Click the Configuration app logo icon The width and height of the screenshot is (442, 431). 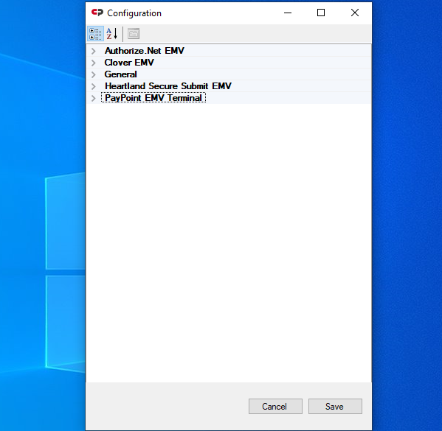pos(97,13)
